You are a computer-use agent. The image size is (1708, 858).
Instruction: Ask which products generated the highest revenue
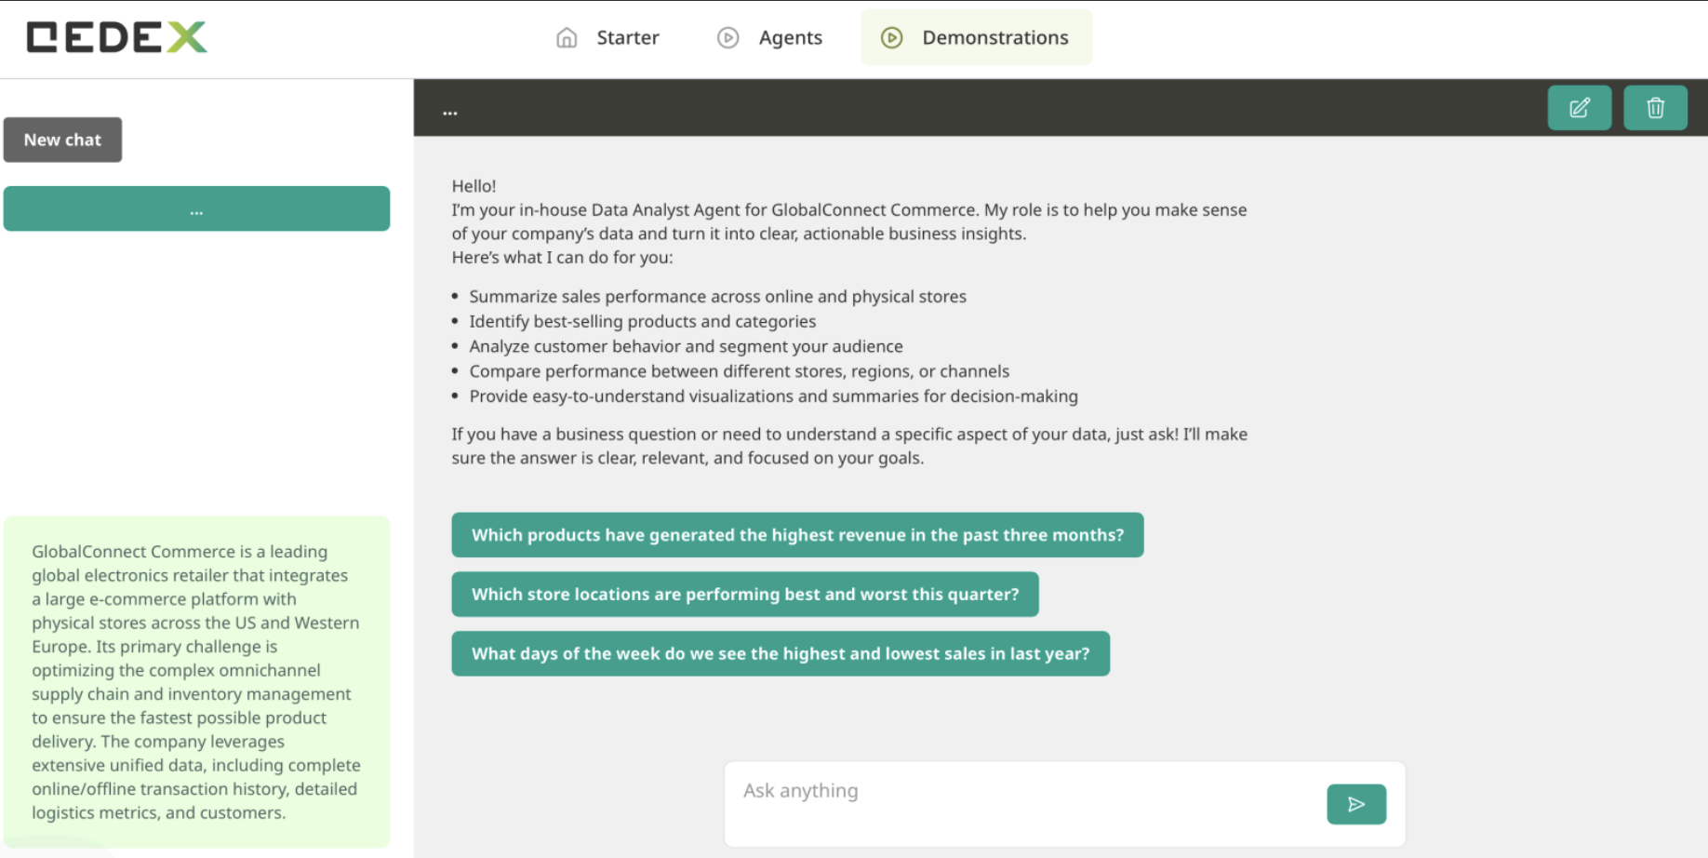click(x=797, y=535)
